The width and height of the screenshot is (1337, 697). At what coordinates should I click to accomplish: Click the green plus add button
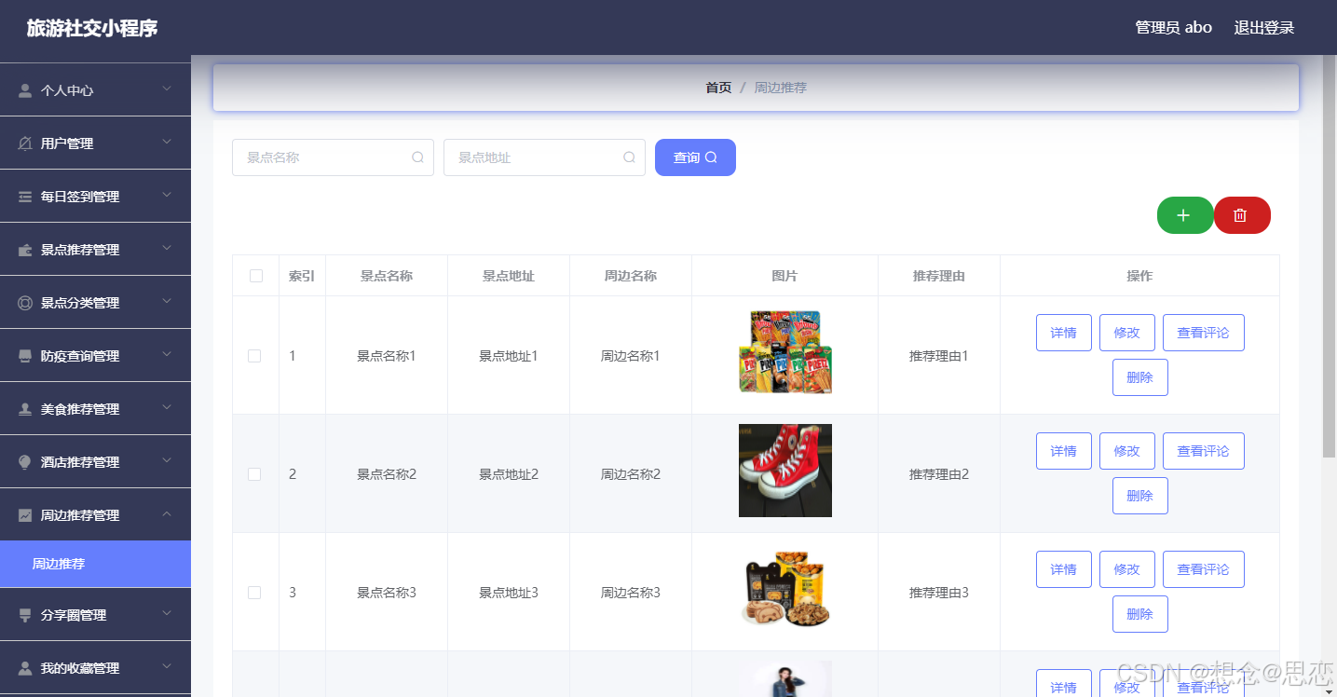1185,215
